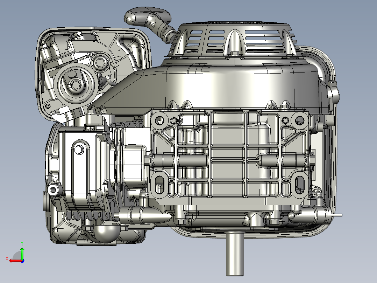Image resolution: width=377 pixels, height=283 pixels.
Task: Click a mounting bolt hole on the crankcase flange
Action: pos(160,121)
